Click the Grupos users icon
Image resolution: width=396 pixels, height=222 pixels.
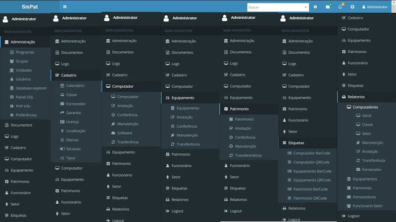(x=11, y=61)
